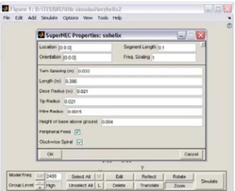Viewport: 235px width, 191px height.
Task: Click the small X icon inside properties panel
Action: click(203, 44)
